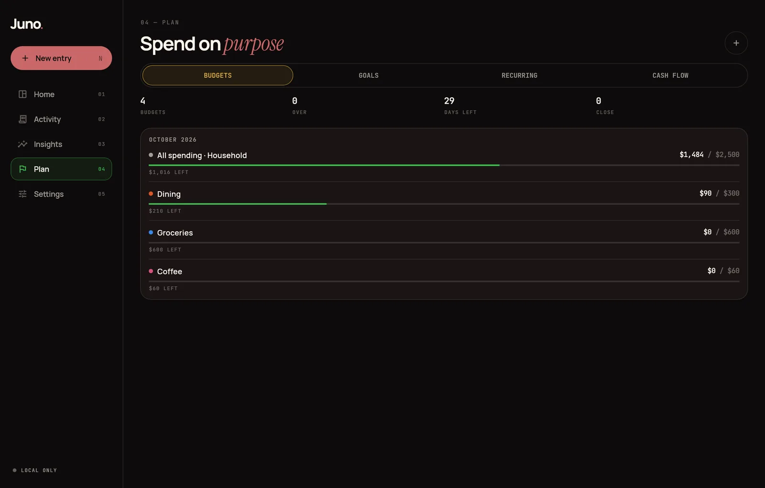Image resolution: width=765 pixels, height=488 pixels.
Task: Open the Settings page
Action: tap(61, 194)
